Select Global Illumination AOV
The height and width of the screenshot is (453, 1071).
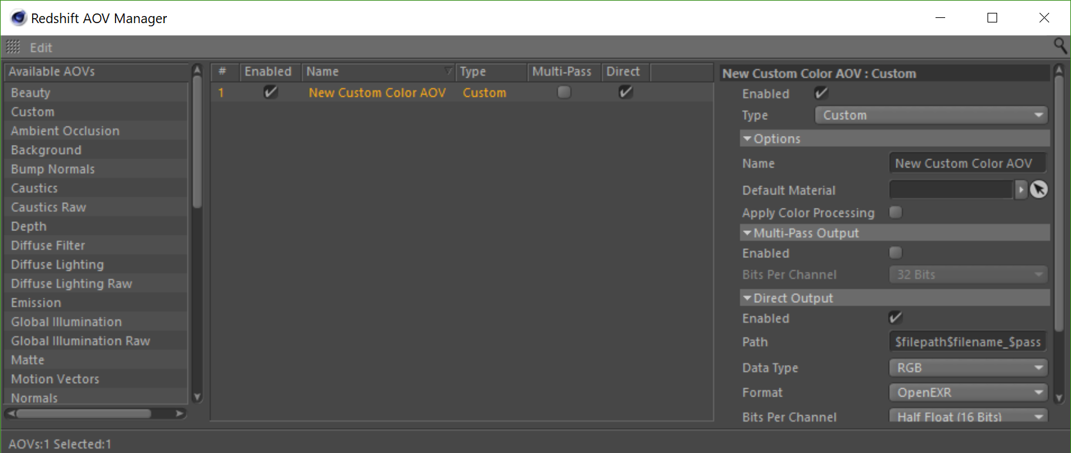[96, 321]
